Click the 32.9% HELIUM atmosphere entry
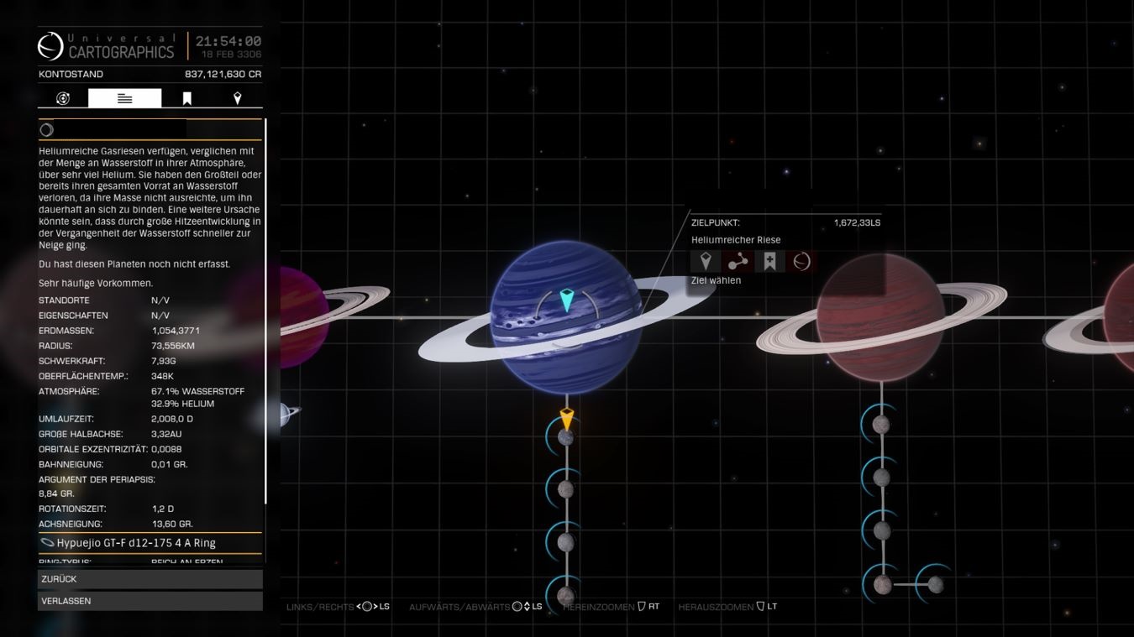Image resolution: width=1134 pixels, height=637 pixels. click(182, 404)
